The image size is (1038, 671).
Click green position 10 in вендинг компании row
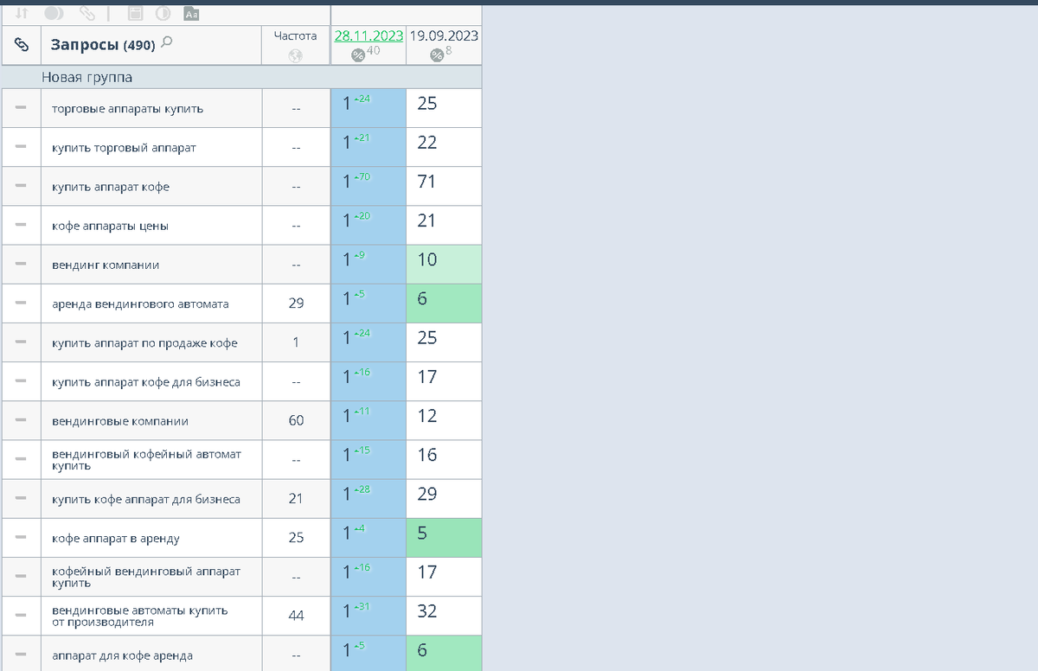point(444,265)
